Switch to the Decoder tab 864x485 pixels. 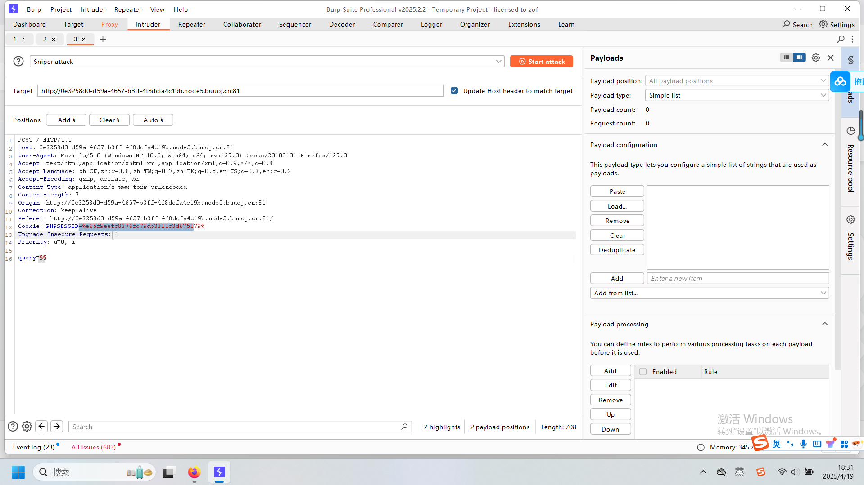click(342, 24)
